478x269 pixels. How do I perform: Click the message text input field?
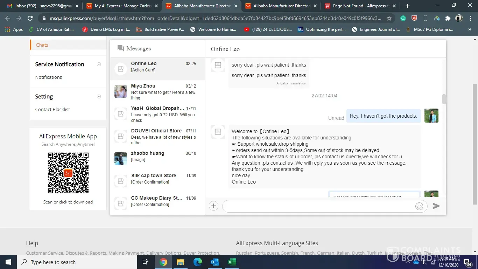[318, 206]
